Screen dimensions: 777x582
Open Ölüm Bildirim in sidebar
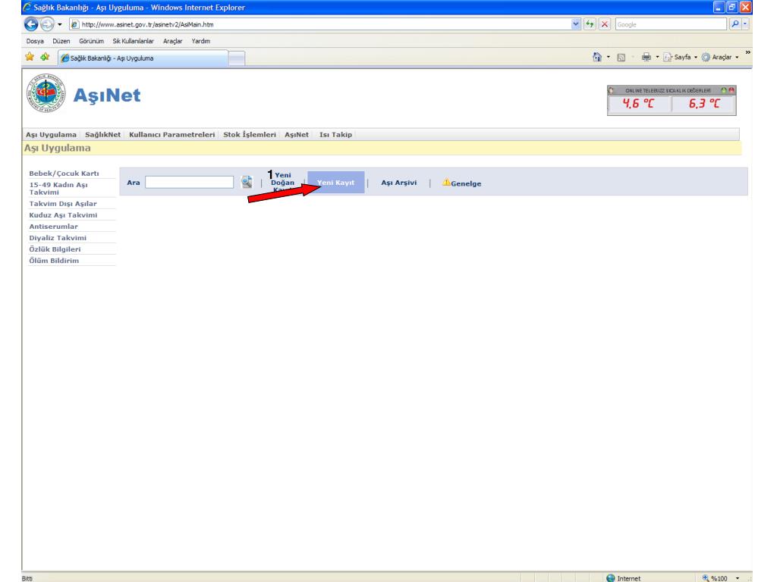[54, 261]
